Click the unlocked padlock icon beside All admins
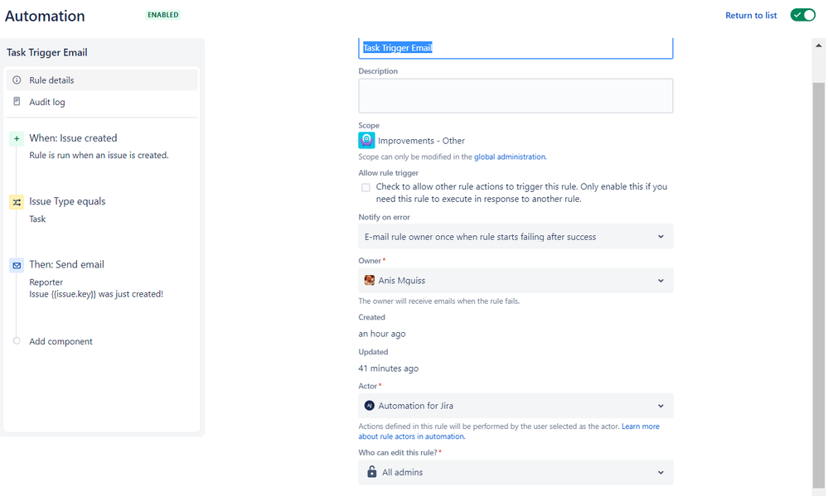The height and width of the screenshot is (496, 828). 372,472
